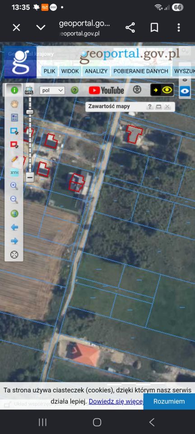Click the Geoportal G logo
The width and height of the screenshot is (195, 434).
[x=20, y=61]
